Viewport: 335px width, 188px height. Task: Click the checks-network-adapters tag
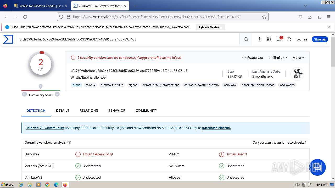click(x=201, y=85)
